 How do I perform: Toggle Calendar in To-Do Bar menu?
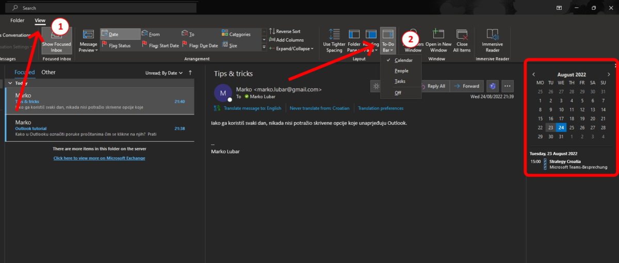401,60
